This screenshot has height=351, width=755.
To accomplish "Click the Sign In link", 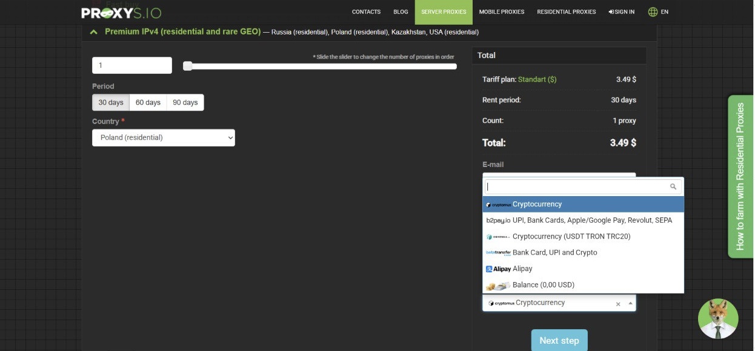I will point(622,11).
